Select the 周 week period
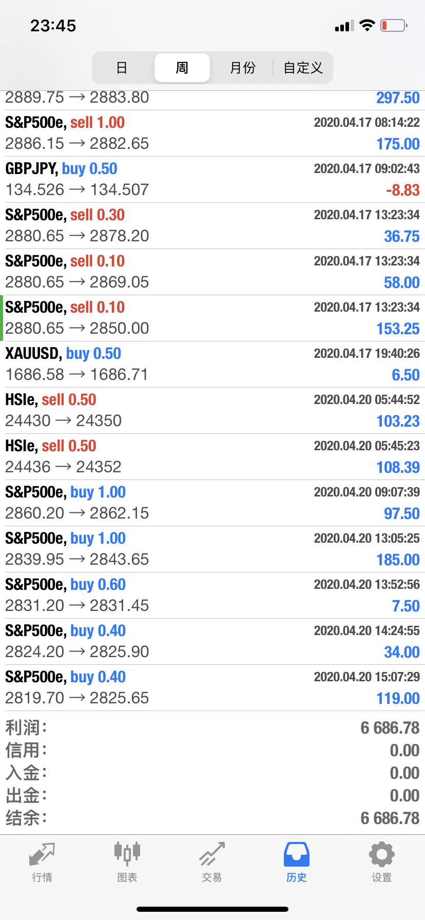The height and width of the screenshot is (920, 425). [182, 68]
